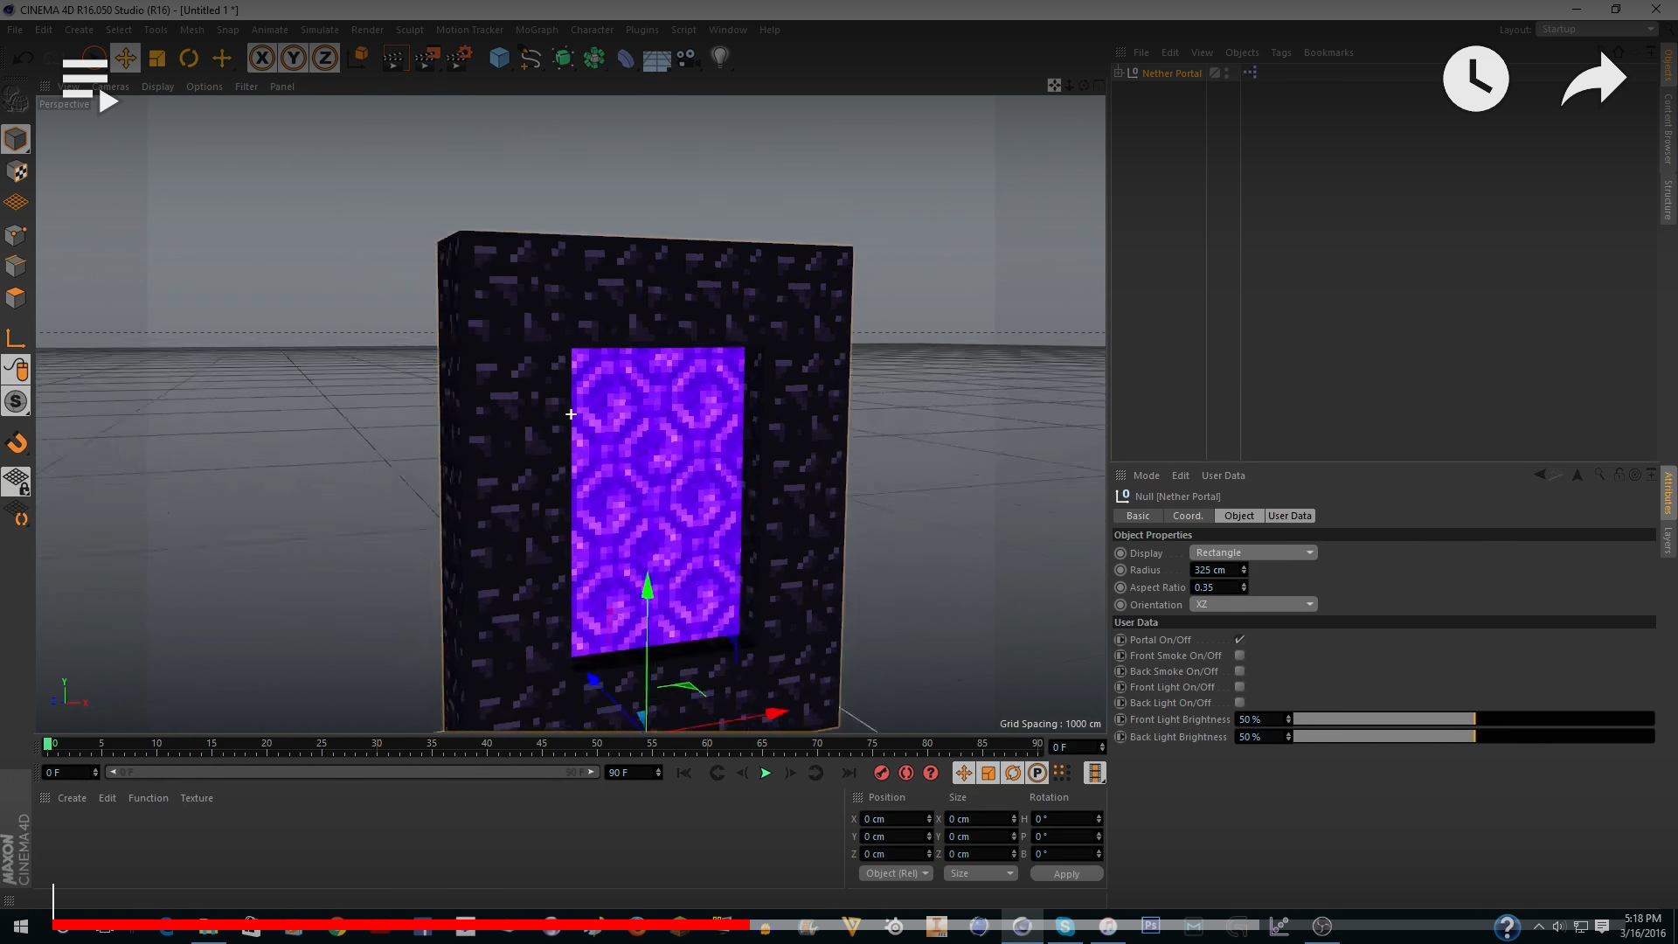Switch to the User Data tab
1678x944 pixels.
(1290, 516)
